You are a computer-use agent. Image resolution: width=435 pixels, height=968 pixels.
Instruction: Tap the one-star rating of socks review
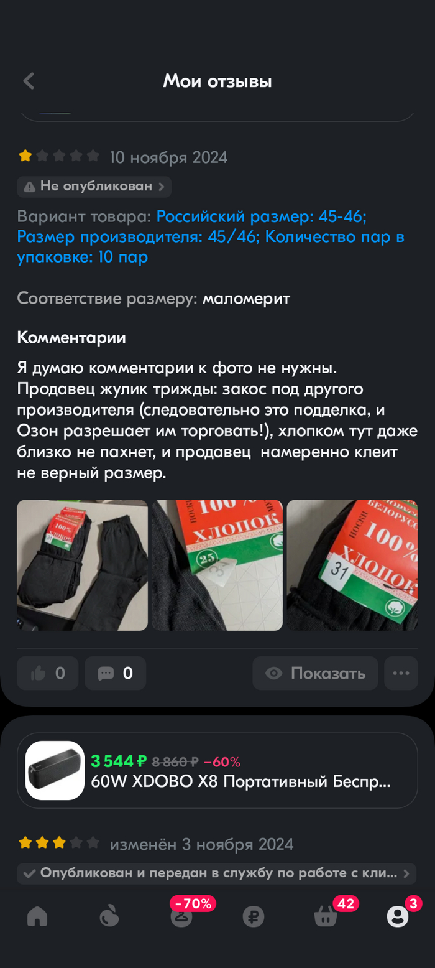point(25,156)
